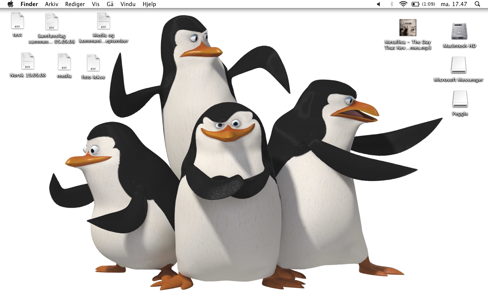
Task: Click the battery time remaining (1:09)
Action: pos(429,4)
